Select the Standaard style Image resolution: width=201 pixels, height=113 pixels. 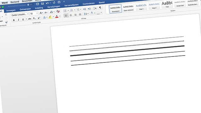click(115, 9)
